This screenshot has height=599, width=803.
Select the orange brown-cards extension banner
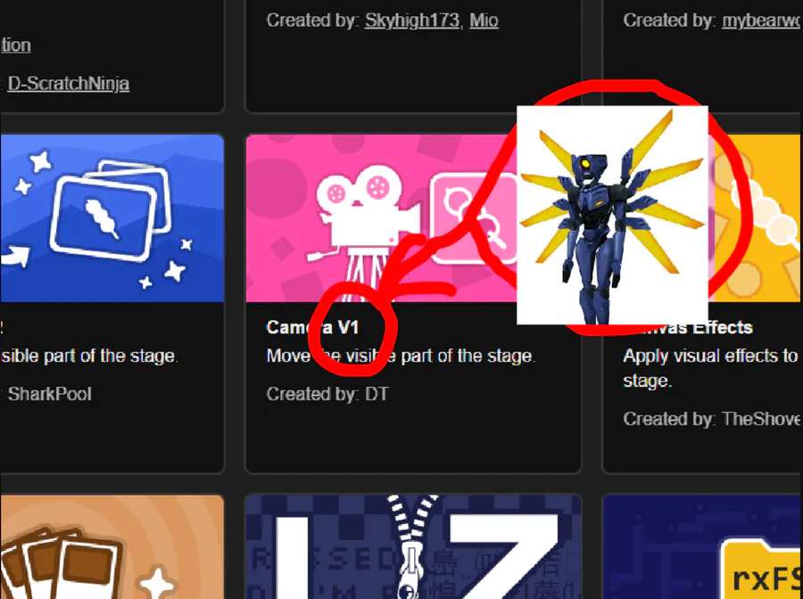[x=112, y=546]
